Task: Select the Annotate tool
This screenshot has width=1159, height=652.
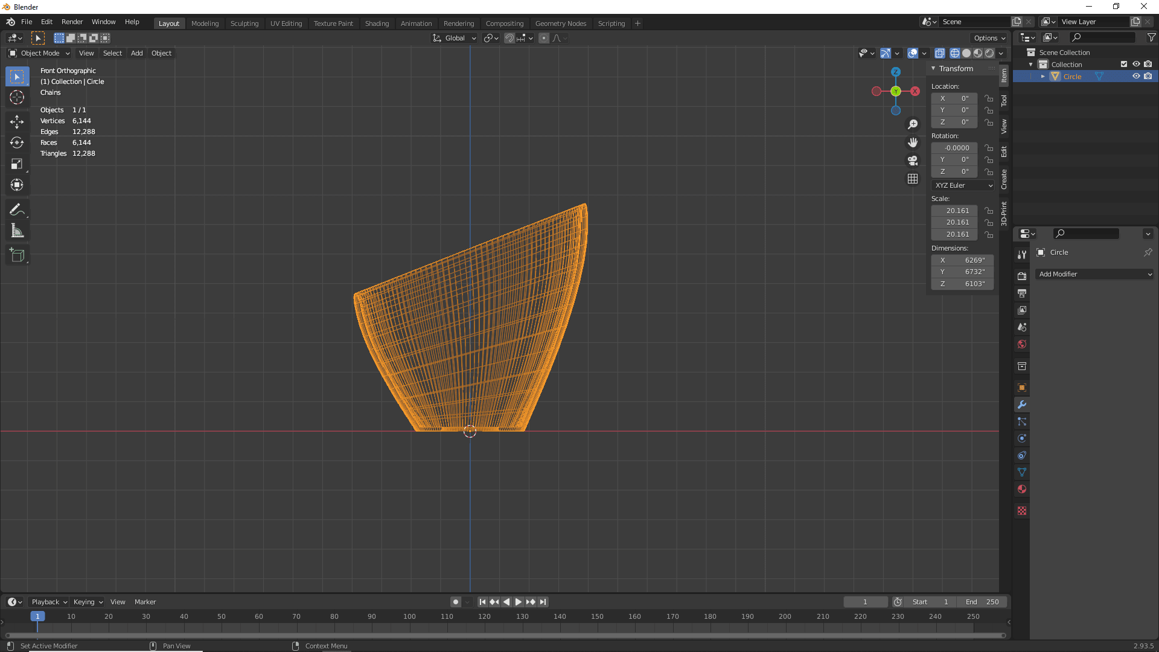Action: [x=17, y=210]
